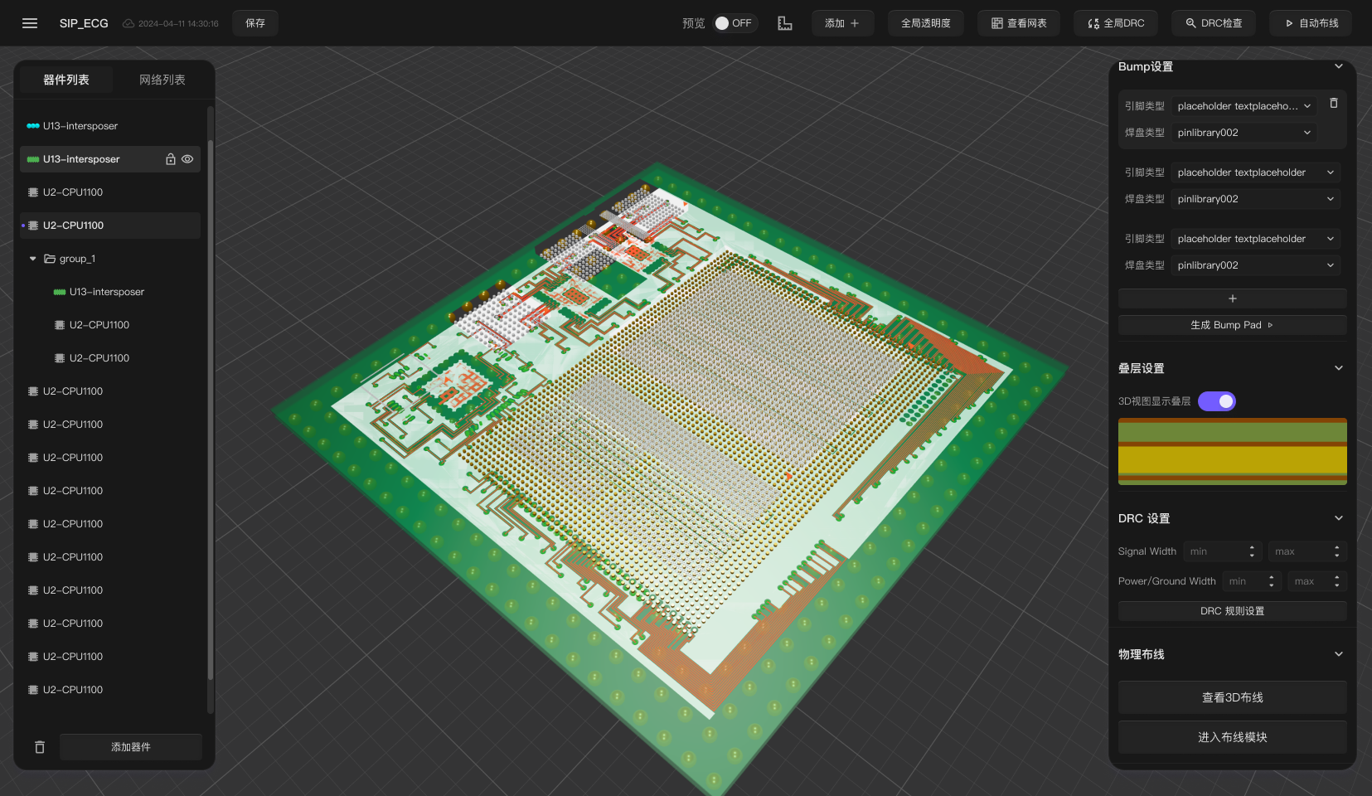Click the 自动布线 button
The width and height of the screenshot is (1372, 796).
[x=1311, y=23]
